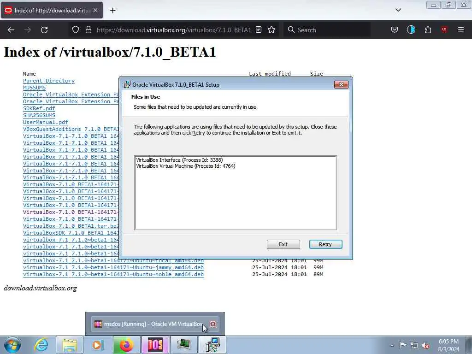Open the VirtualBoxSDK-7.1.0_BETA1 link

[71, 233]
